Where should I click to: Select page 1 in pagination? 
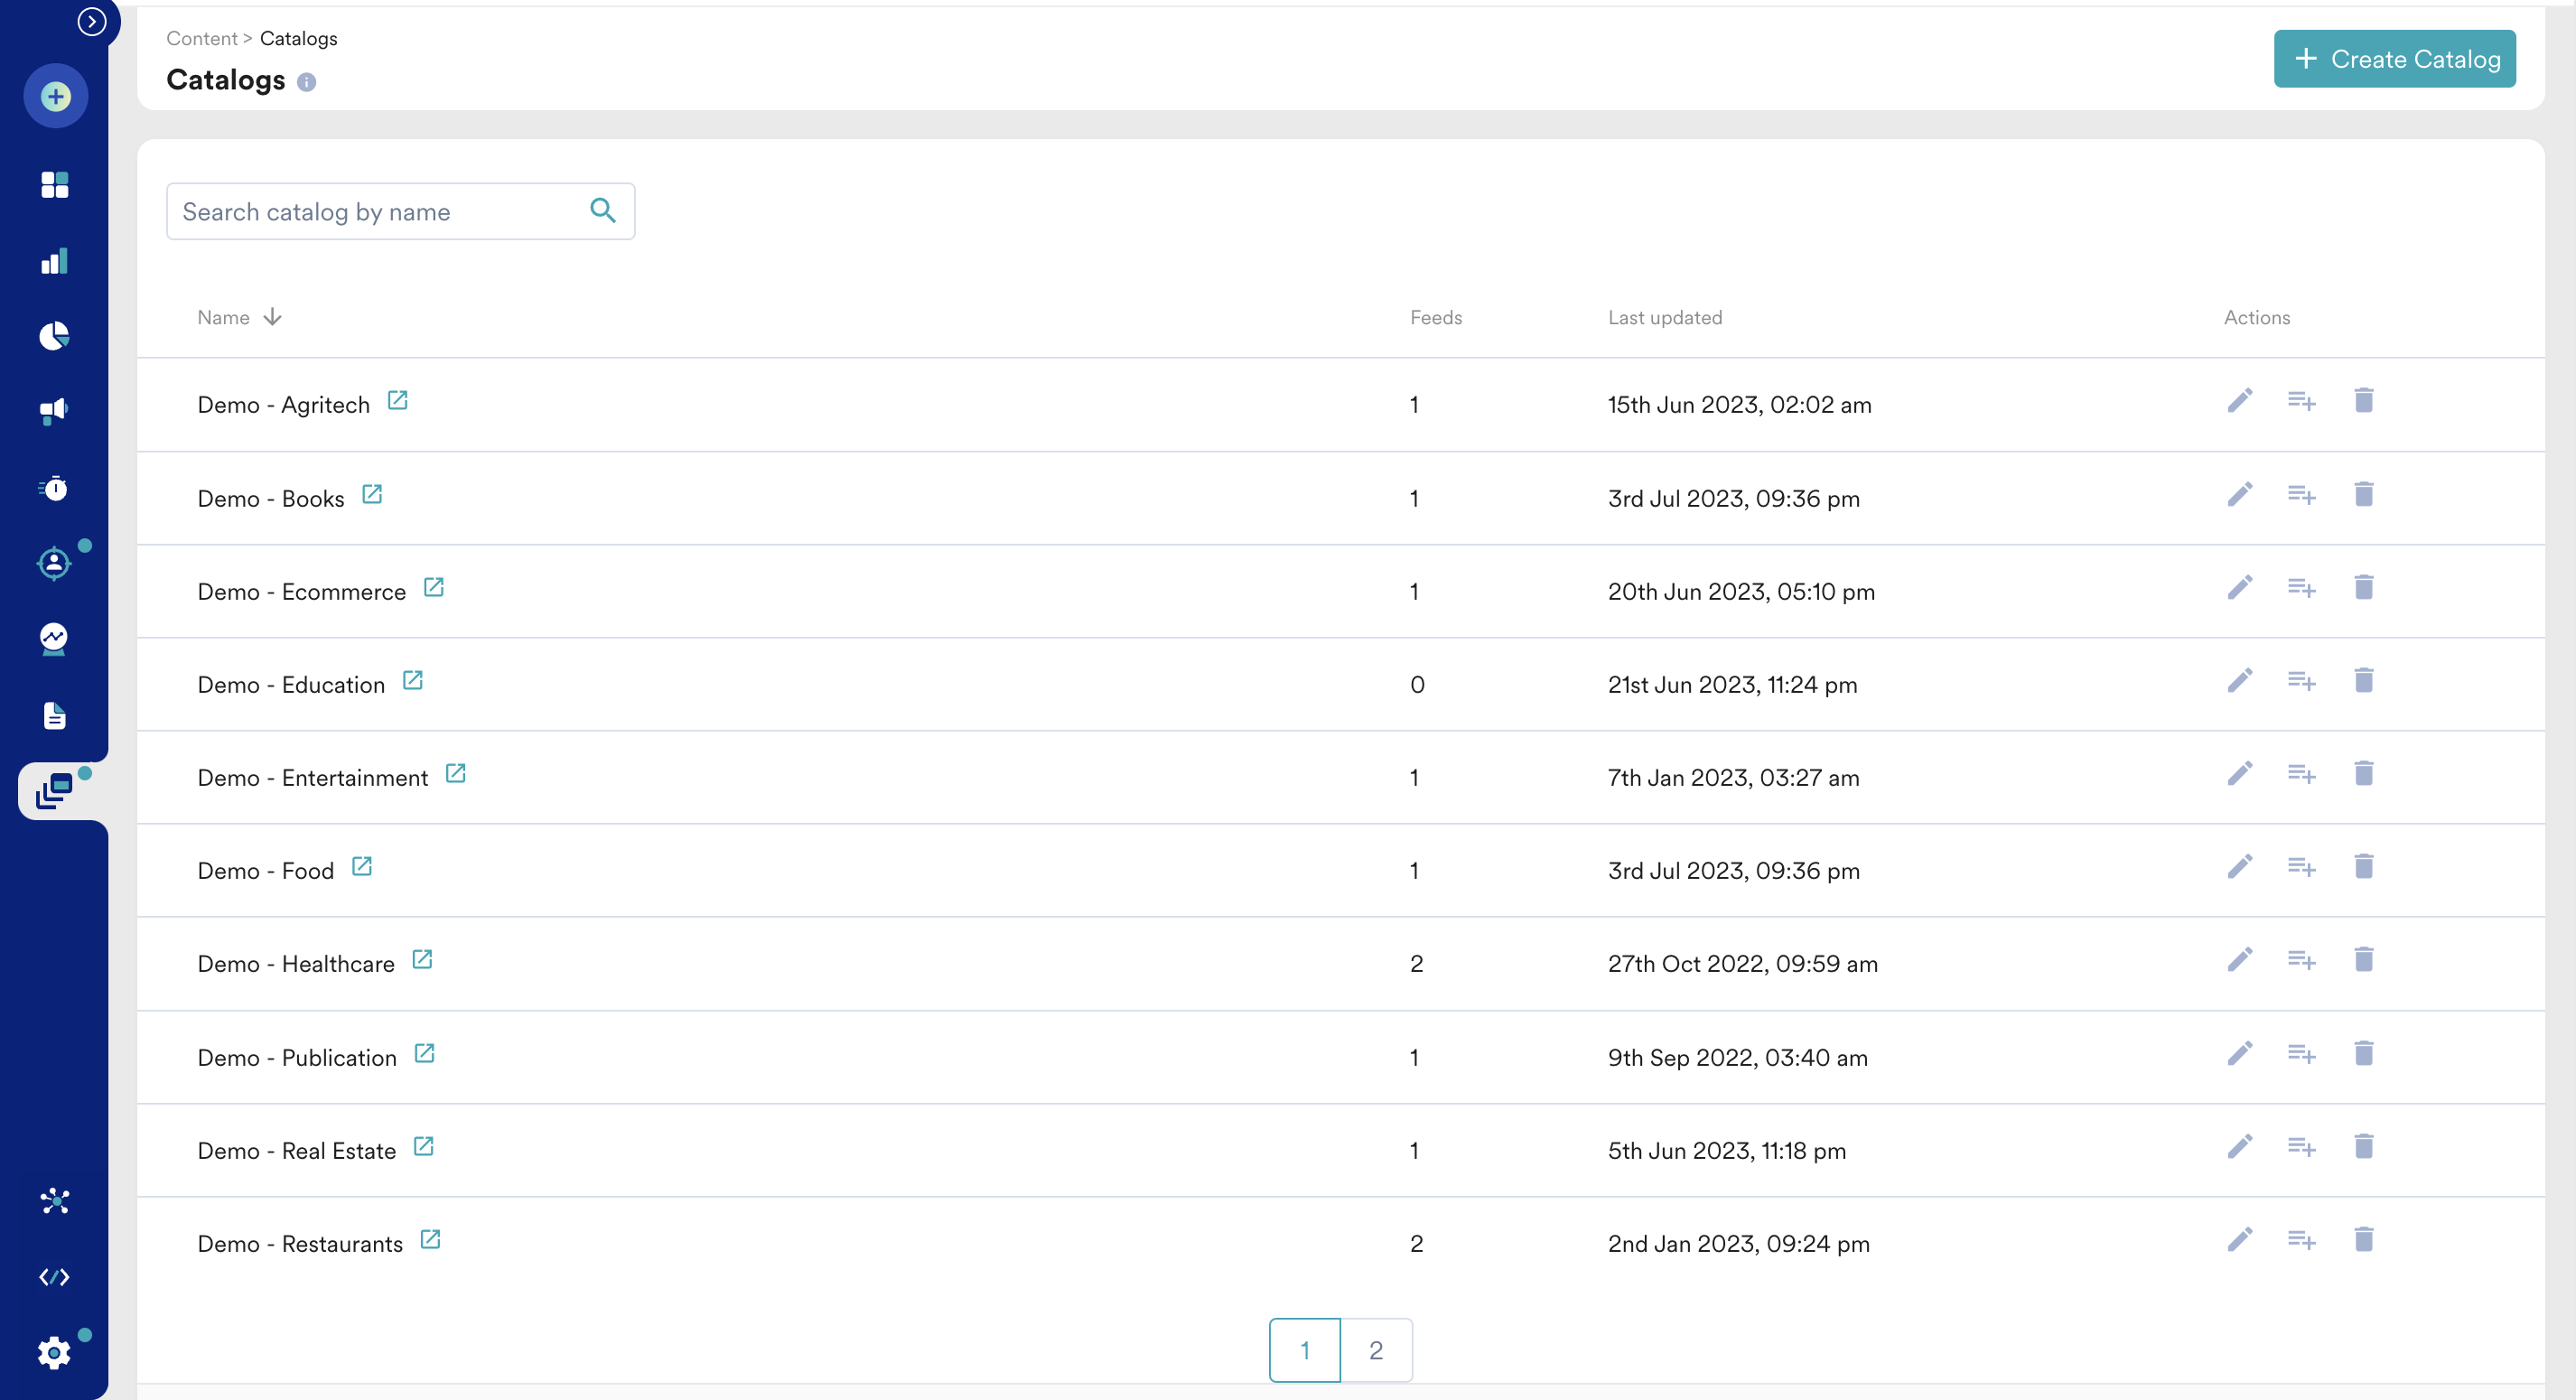[1304, 1350]
